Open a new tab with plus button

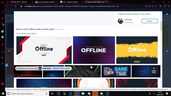111,2
